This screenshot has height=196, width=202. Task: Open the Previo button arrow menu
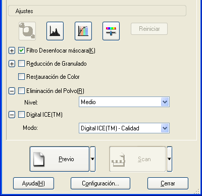pyautogui.click(x=93, y=159)
